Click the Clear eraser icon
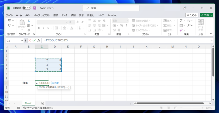219x113 pixels. point(181,30)
